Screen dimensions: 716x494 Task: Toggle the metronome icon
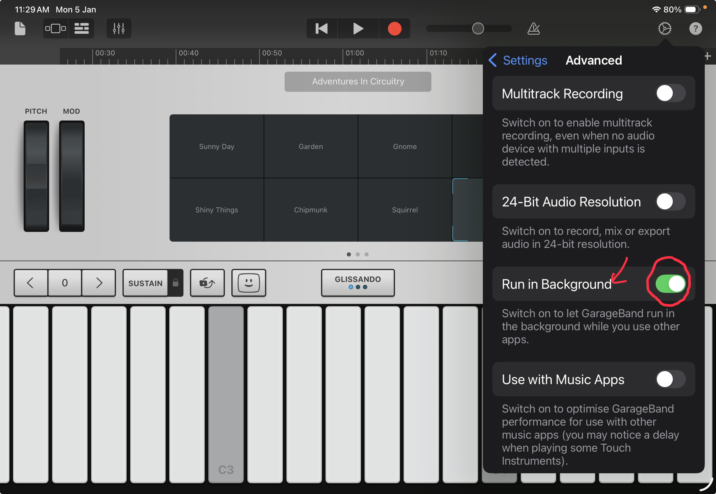(x=534, y=28)
